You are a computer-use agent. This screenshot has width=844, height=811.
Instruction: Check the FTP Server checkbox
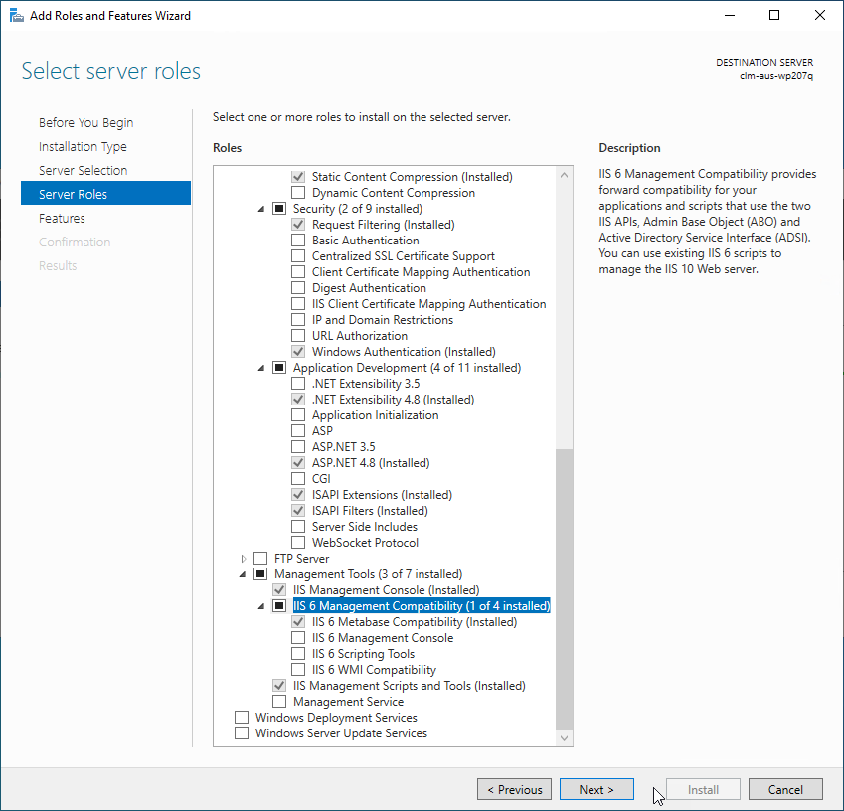click(260, 559)
